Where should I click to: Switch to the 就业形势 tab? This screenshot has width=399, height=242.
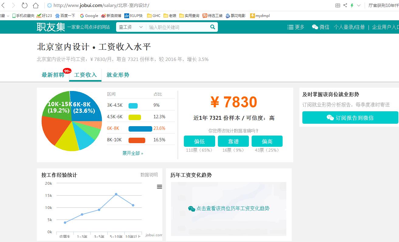point(118,75)
